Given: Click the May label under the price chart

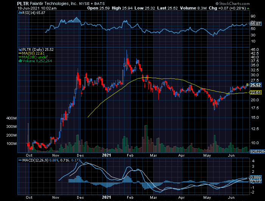Looking at the screenshot, I should (207, 155).
